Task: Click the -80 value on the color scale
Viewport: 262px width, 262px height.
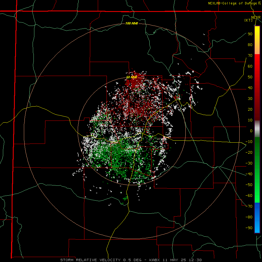Action: (249, 217)
